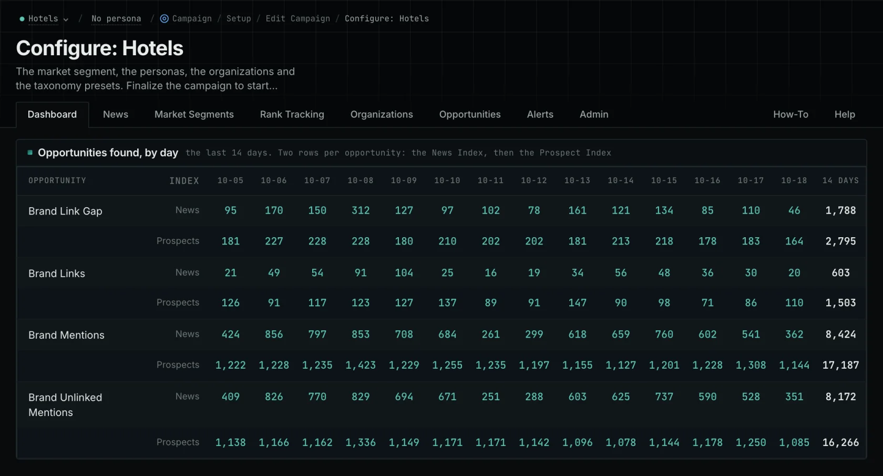Click the green square by Opportunities found

click(x=30, y=153)
